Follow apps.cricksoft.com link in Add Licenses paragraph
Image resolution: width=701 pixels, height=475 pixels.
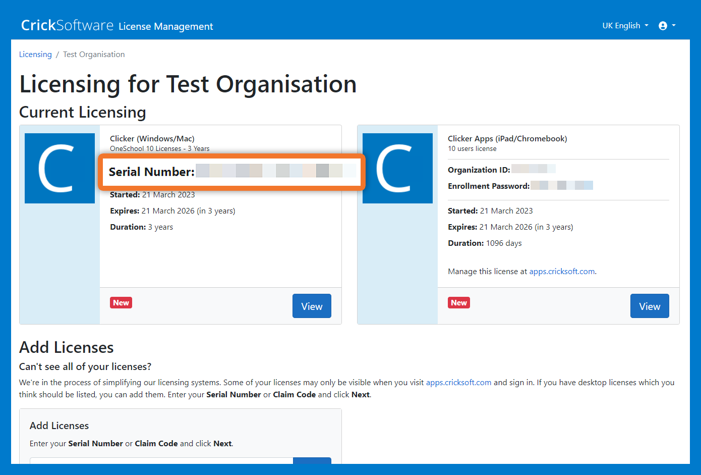(458, 383)
